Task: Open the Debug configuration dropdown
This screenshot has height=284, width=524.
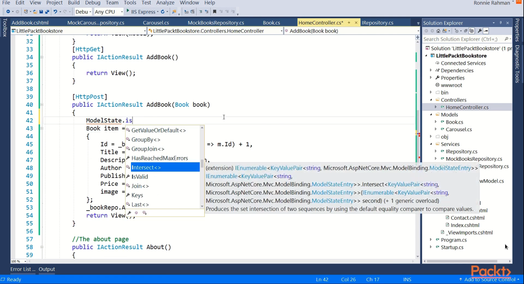Action: pos(83,12)
